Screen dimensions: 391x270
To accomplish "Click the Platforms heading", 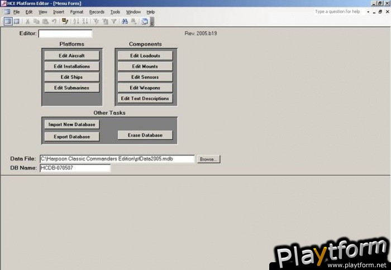I will tap(72, 44).
